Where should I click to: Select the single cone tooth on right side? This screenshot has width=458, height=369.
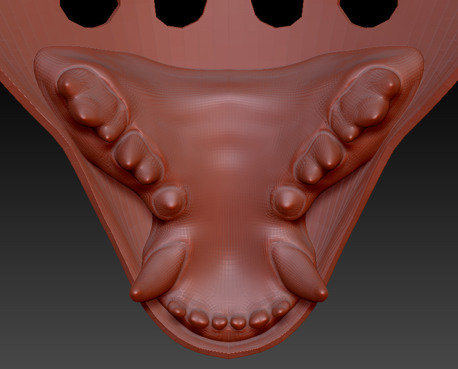[x=288, y=201]
